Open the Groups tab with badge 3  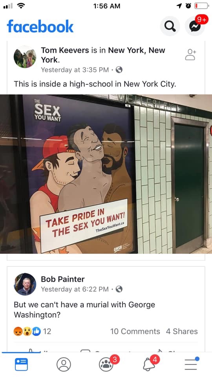click(x=106, y=364)
